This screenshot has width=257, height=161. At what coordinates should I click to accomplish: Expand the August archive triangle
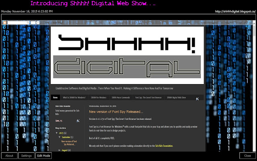point(60,150)
